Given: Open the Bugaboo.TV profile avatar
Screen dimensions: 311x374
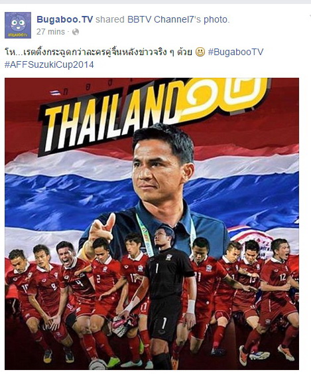Looking at the screenshot, I should coord(18,25).
